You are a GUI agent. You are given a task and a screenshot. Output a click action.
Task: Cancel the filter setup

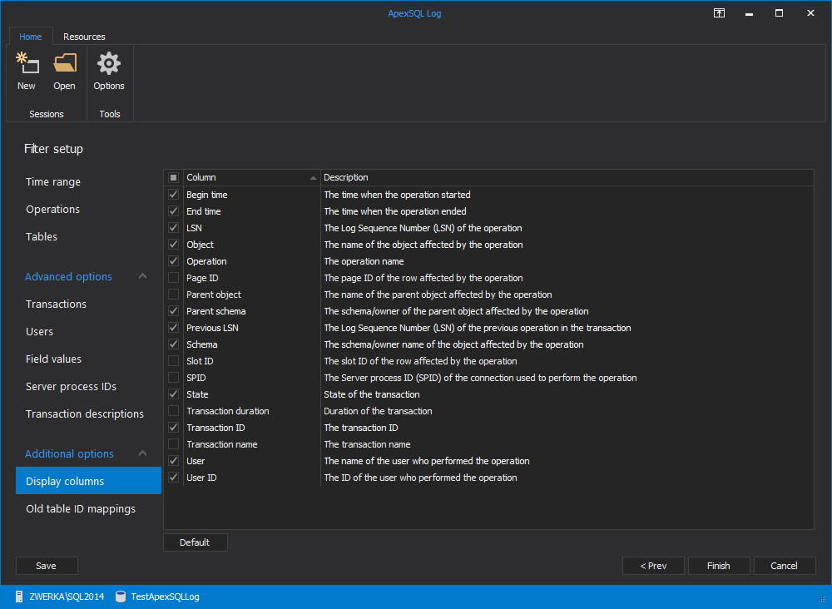pyautogui.click(x=785, y=566)
